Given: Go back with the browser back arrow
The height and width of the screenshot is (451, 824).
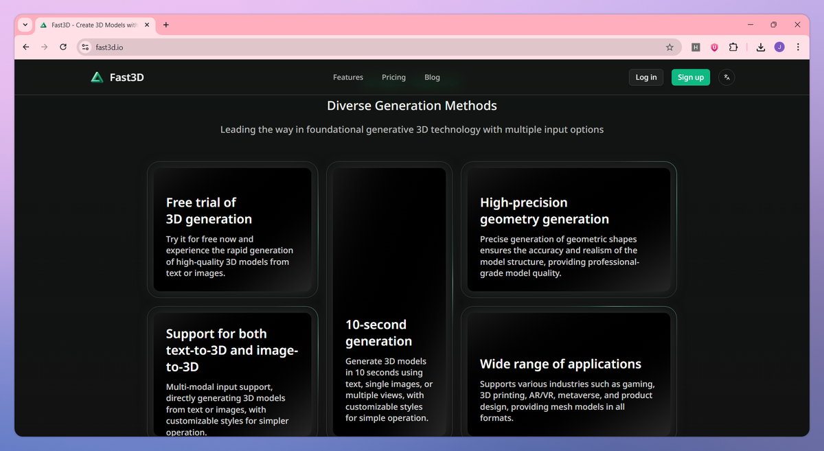Looking at the screenshot, I should click(26, 47).
